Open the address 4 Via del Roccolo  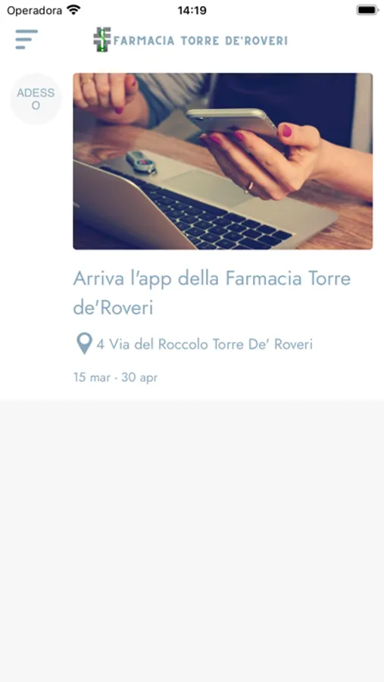[x=204, y=345]
